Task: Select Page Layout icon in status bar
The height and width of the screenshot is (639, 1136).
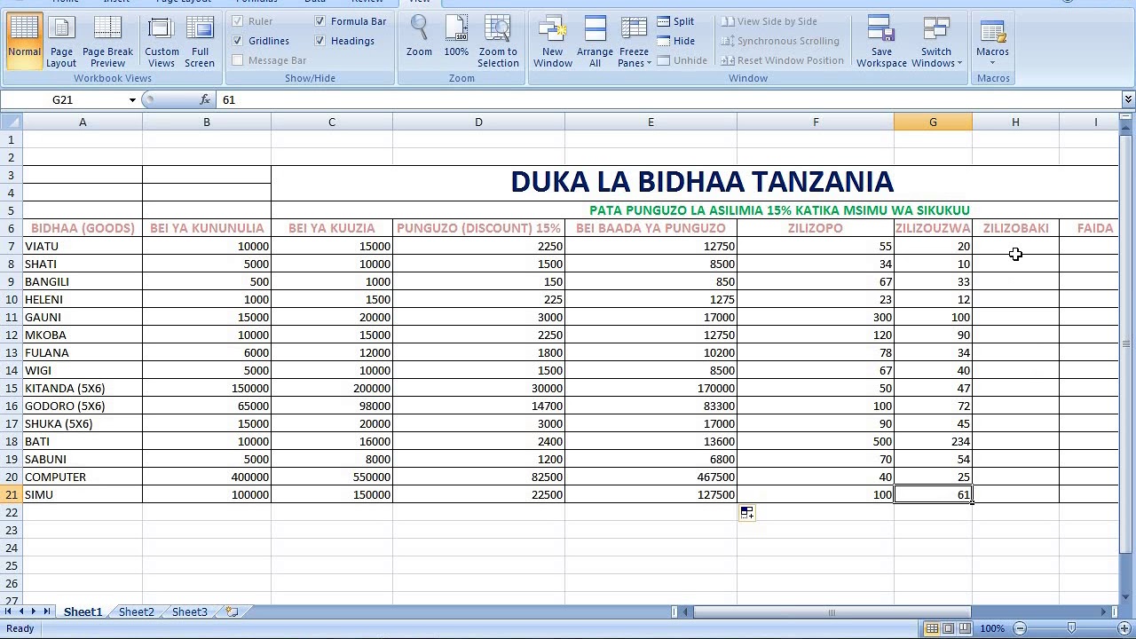Action: (948, 628)
